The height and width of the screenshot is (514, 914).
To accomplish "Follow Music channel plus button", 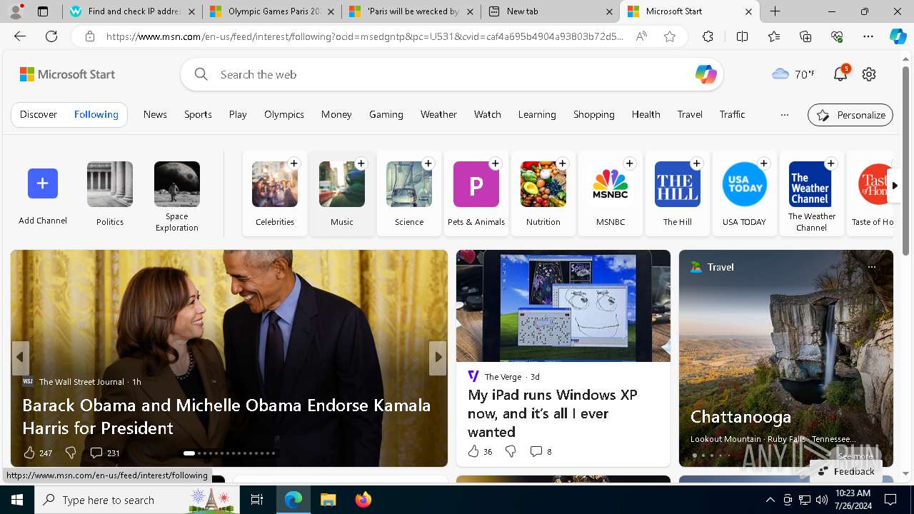I will (361, 163).
